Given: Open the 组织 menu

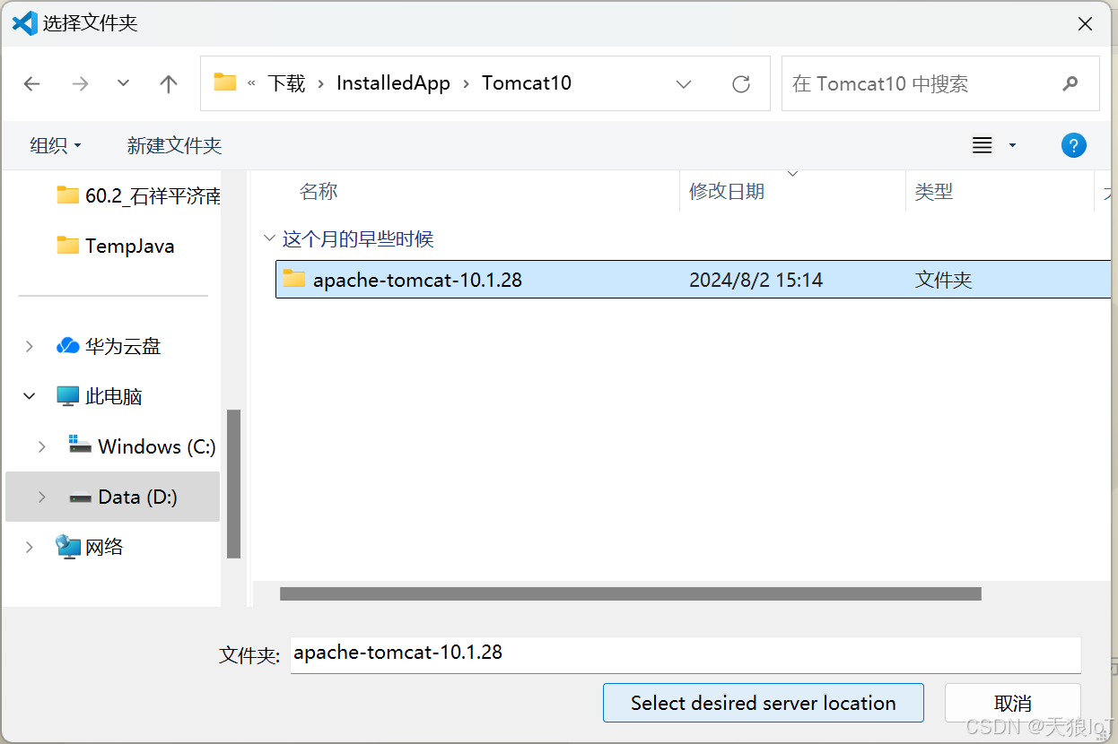Looking at the screenshot, I should tap(56, 145).
